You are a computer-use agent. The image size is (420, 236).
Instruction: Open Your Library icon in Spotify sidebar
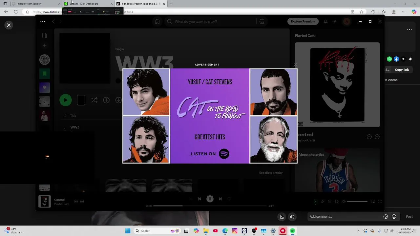45,35
